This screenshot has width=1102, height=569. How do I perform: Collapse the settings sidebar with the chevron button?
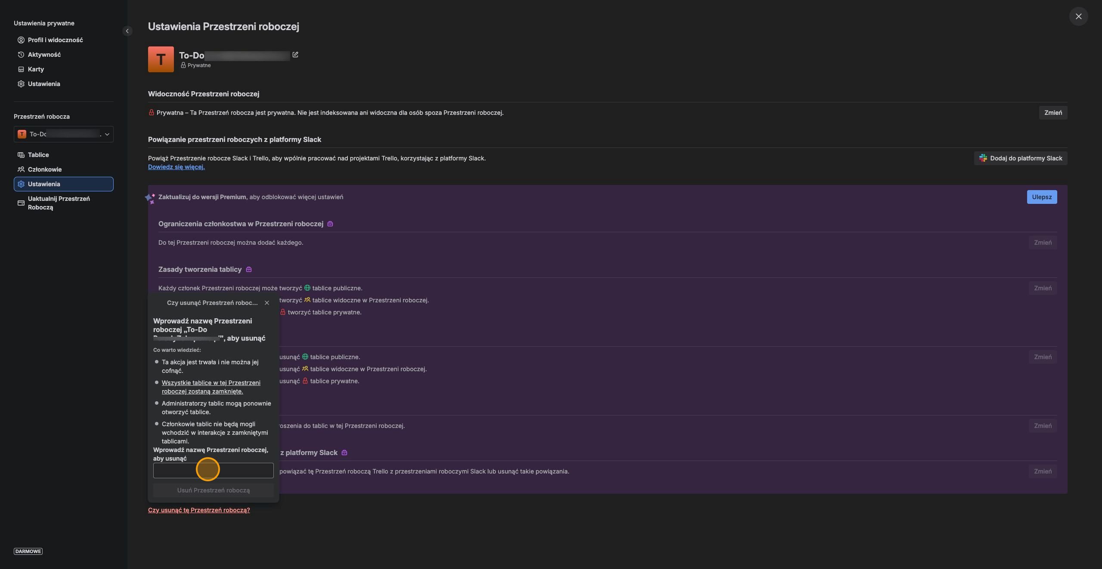click(127, 31)
